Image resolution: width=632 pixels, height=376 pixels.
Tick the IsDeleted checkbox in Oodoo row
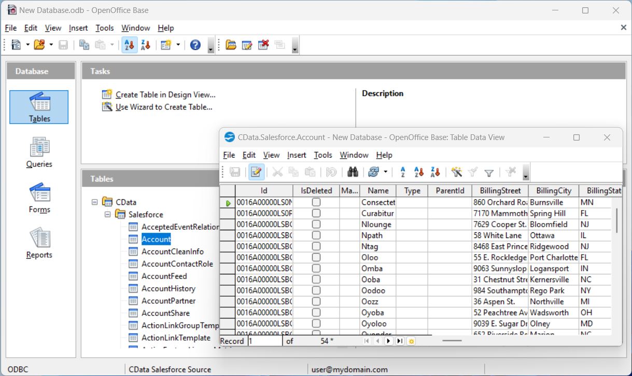316,290
